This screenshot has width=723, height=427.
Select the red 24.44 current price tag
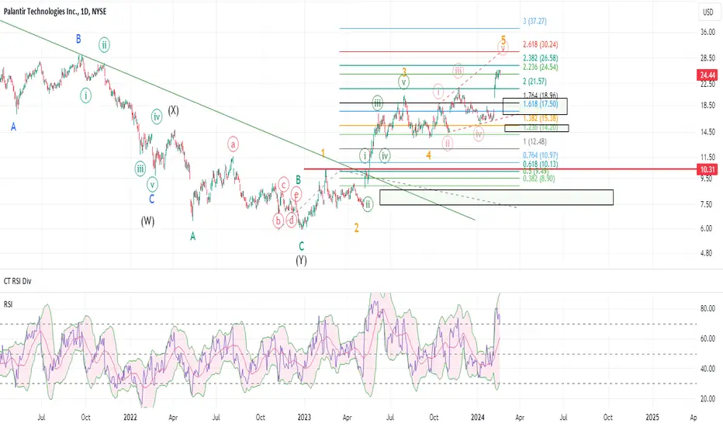tap(707, 75)
